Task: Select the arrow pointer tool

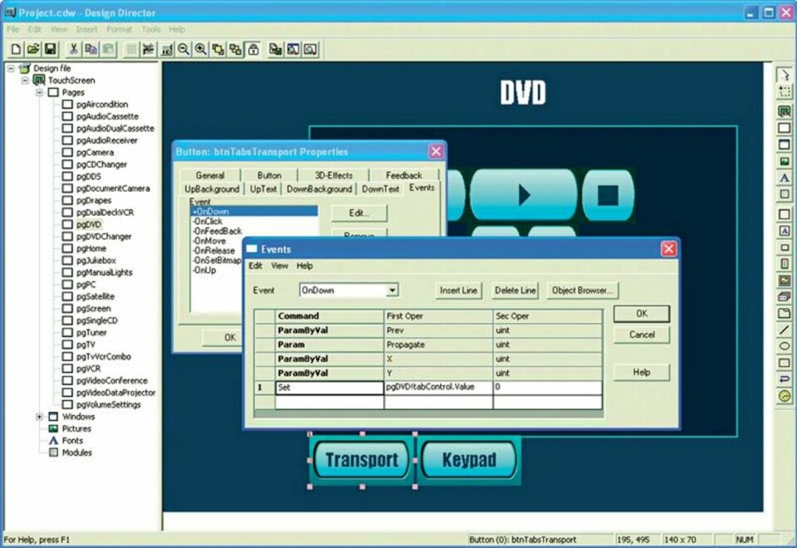Action: click(x=785, y=76)
